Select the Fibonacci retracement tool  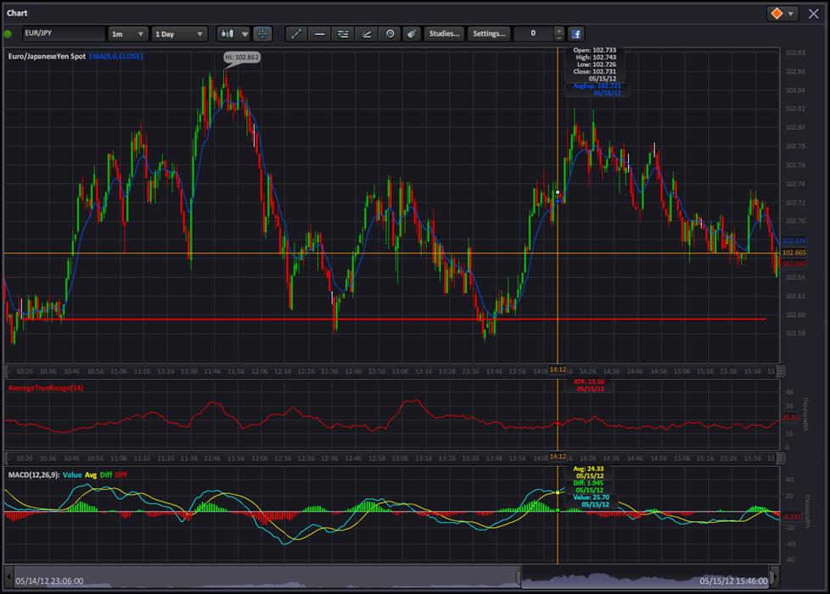(x=343, y=34)
